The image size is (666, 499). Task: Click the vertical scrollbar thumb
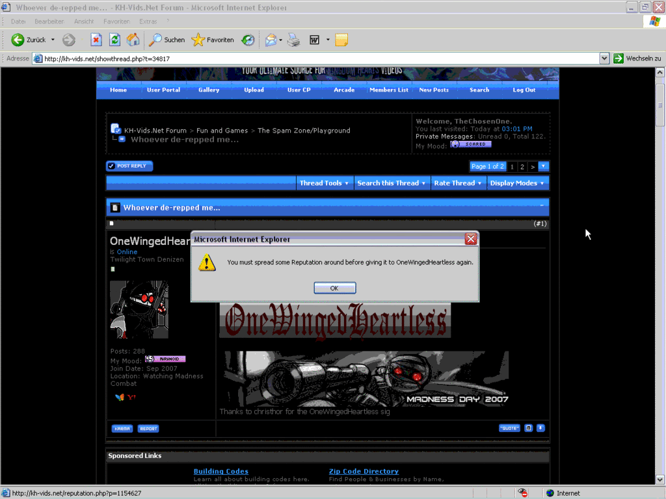(x=659, y=105)
